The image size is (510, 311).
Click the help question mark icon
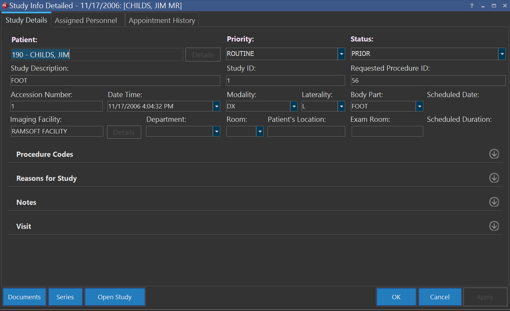(x=472, y=5)
